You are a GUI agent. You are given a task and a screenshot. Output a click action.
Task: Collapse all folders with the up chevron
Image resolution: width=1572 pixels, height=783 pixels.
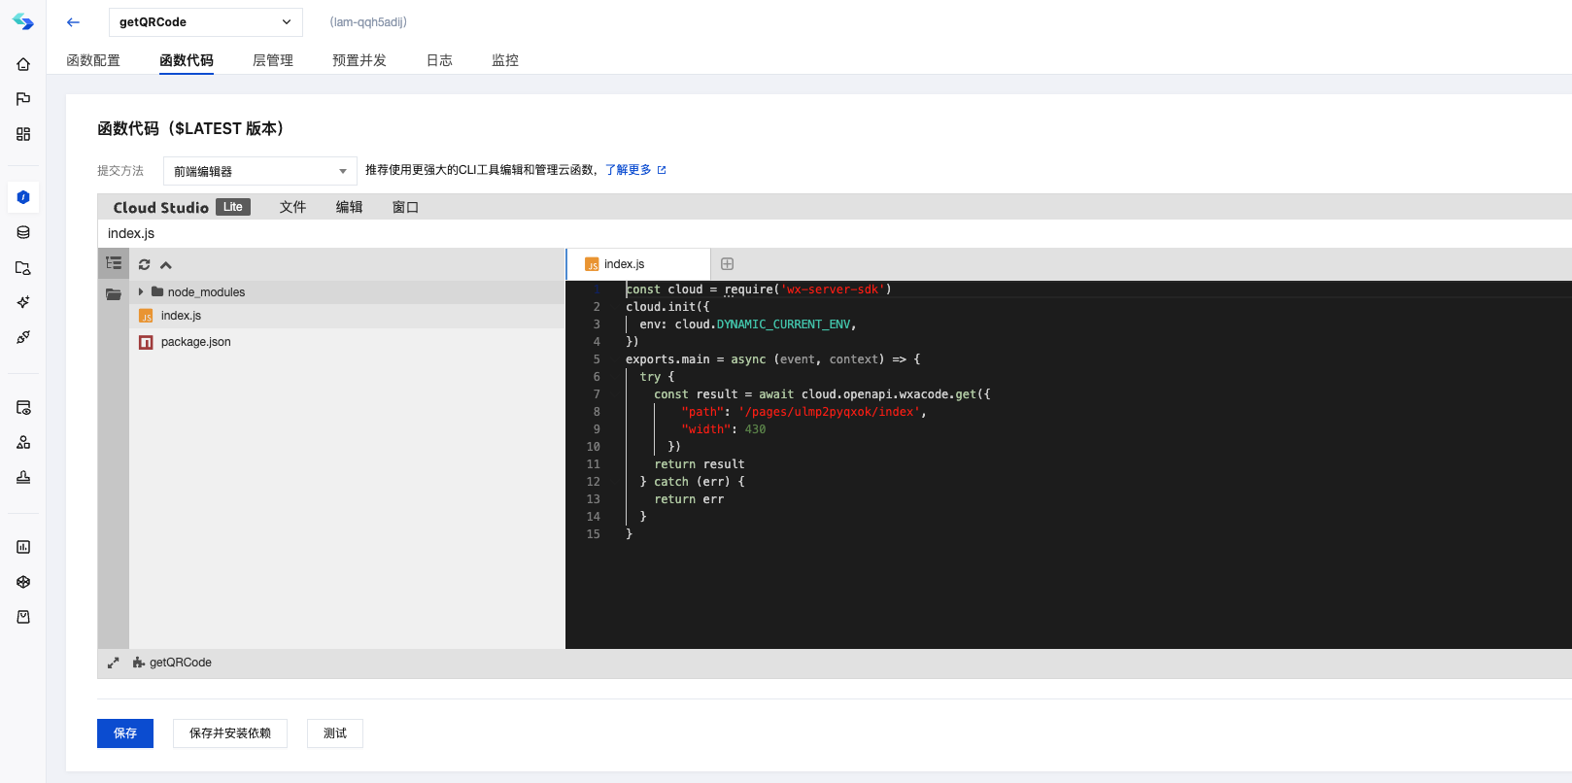tap(166, 265)
